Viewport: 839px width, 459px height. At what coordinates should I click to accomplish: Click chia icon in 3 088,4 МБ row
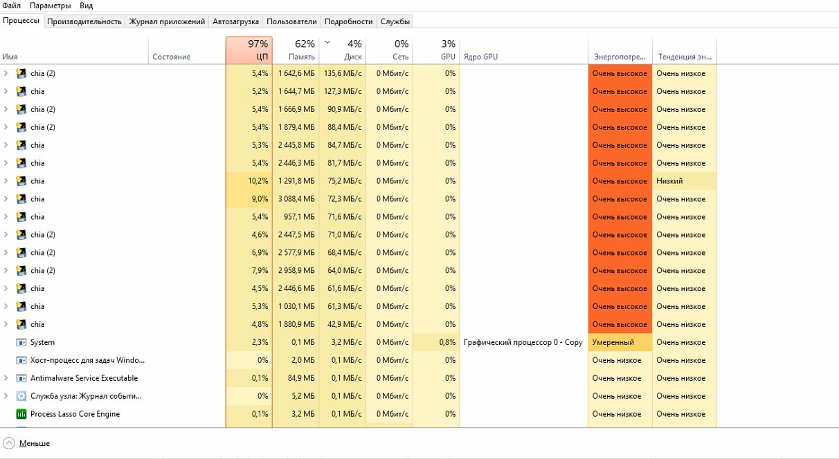click(21, 199)
